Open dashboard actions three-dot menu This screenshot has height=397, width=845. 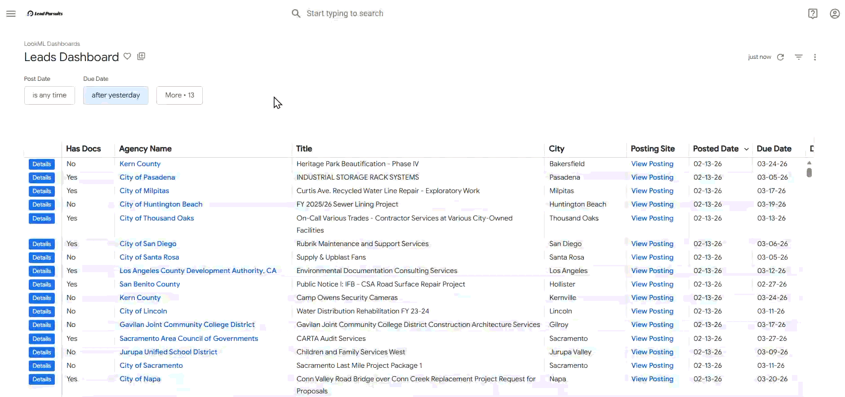tap(815, 57)
